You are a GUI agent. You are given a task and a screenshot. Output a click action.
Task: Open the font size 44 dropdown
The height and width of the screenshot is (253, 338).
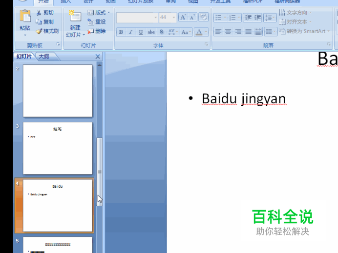[174, 18]
